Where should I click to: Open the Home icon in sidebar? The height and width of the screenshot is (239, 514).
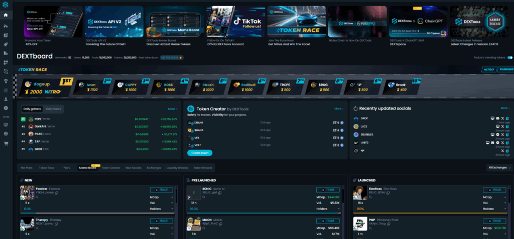(6, 15)
